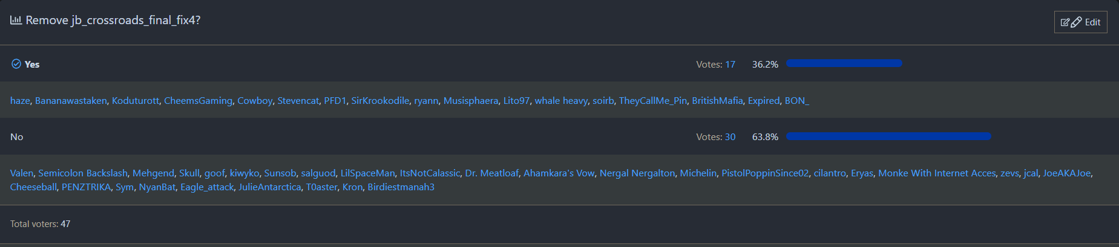This screenshot has height=247, width=1119.
Task: Open SirKrookodile's profile
Action: tap(380, 101)
